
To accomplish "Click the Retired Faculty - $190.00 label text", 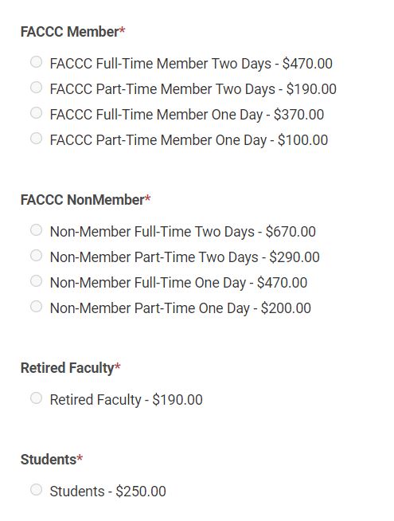I will pyautogui.click(x=126, y=400).
